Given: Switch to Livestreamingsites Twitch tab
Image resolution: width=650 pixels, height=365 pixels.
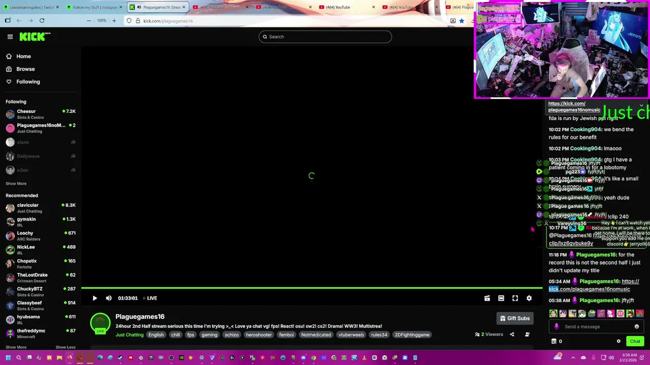Looking at the screenshot, I should click(x=30, y=7).
